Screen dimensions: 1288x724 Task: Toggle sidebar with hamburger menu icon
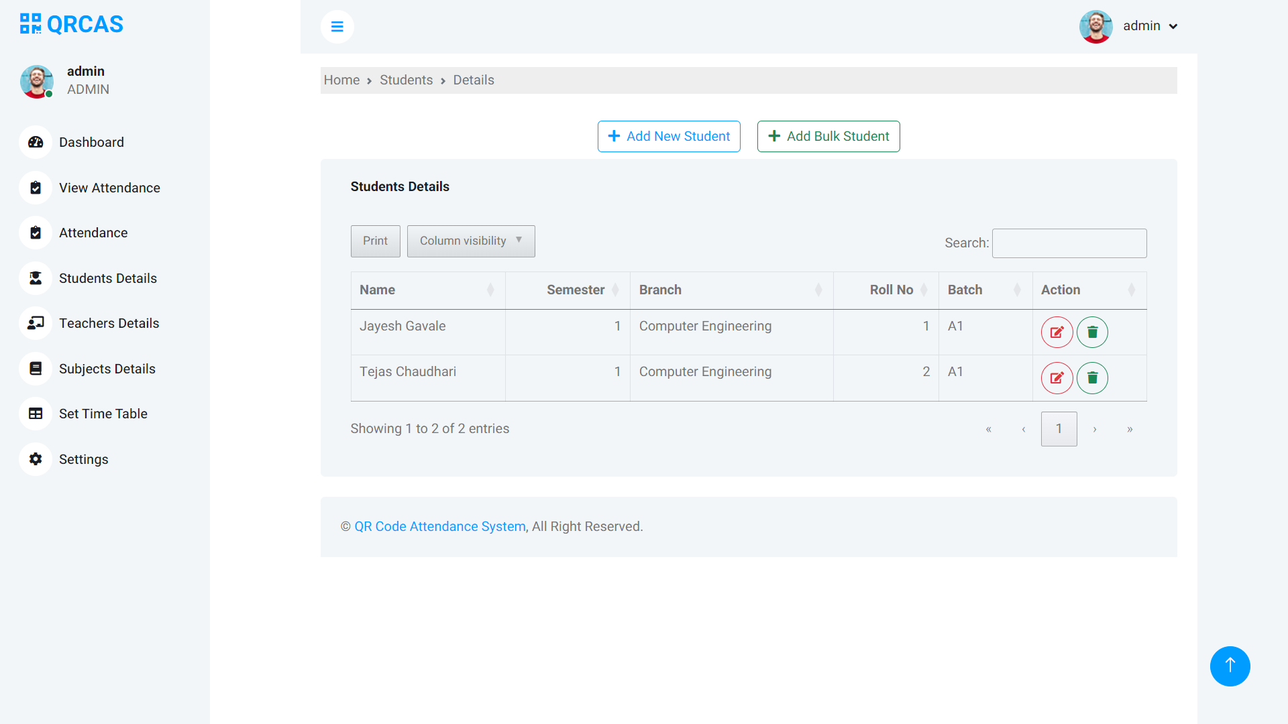[x=337, y=27]
